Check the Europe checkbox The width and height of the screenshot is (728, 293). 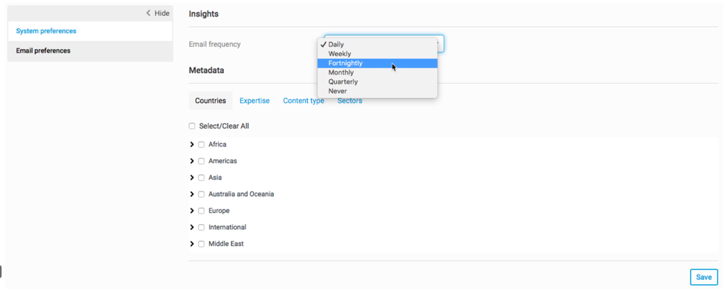(201, 211)
